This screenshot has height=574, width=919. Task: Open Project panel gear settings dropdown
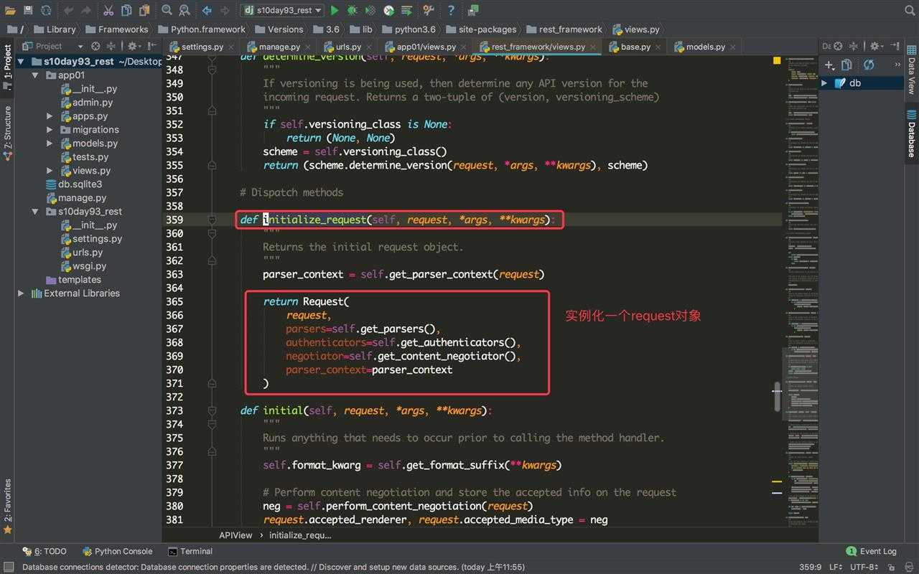point(134,46)
